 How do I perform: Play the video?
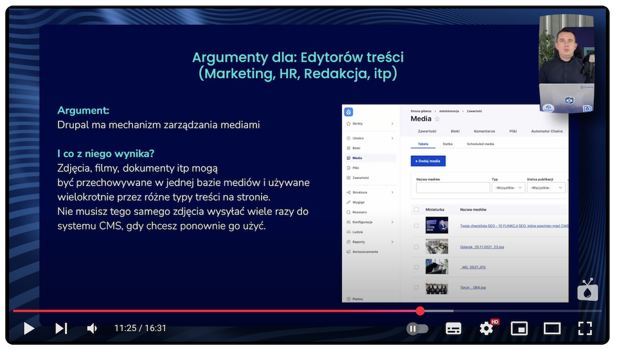[29, 328]
